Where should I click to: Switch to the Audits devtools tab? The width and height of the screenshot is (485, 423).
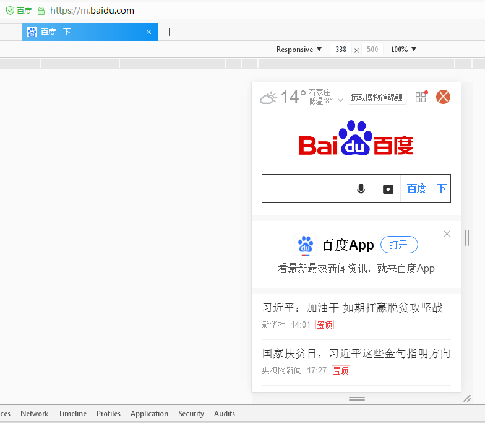pyautogui.click(x=224, y=414)
